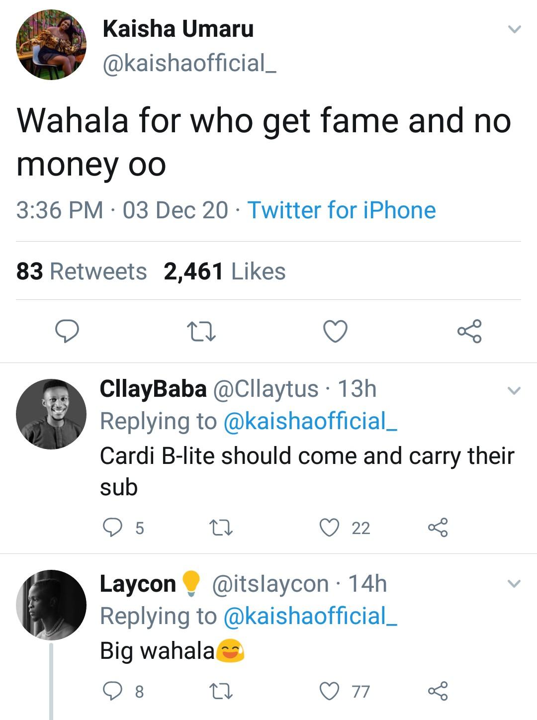The width and height of the screenshot is (537, 720).
Task: Like the CllayBaba reply
Action: click(329, 527)
